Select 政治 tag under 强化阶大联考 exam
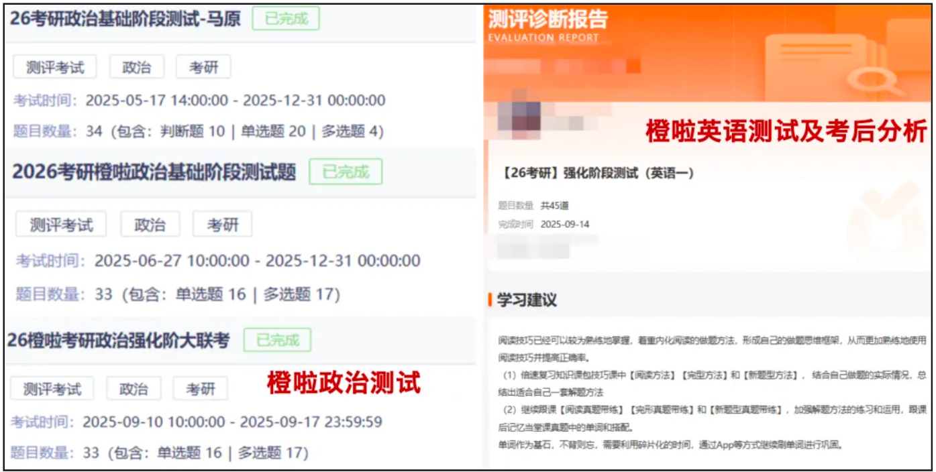 tap(134, 389)
